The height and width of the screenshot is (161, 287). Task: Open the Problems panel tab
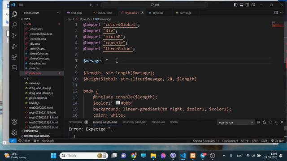(75, 122)
